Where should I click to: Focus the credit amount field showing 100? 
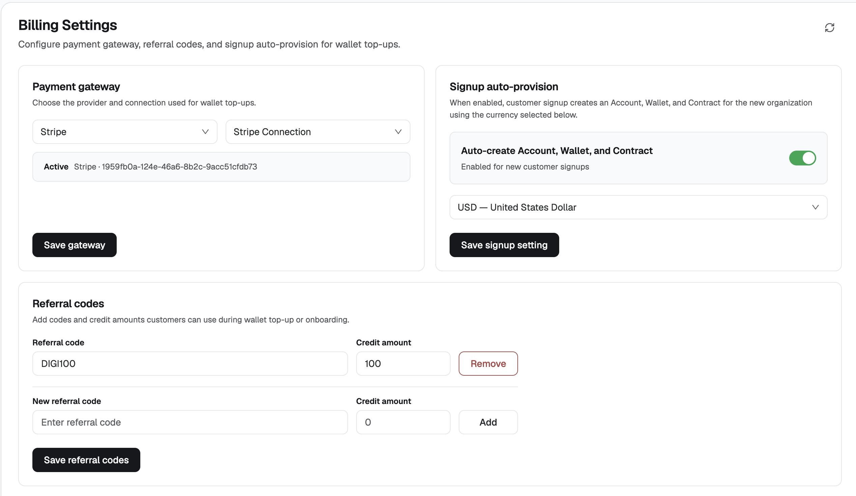coord(403,363)
